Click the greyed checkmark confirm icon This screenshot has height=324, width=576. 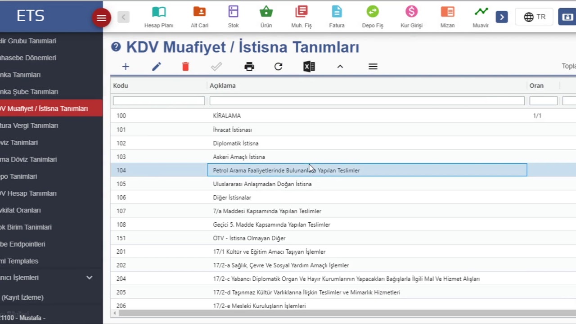coord(216,67)
